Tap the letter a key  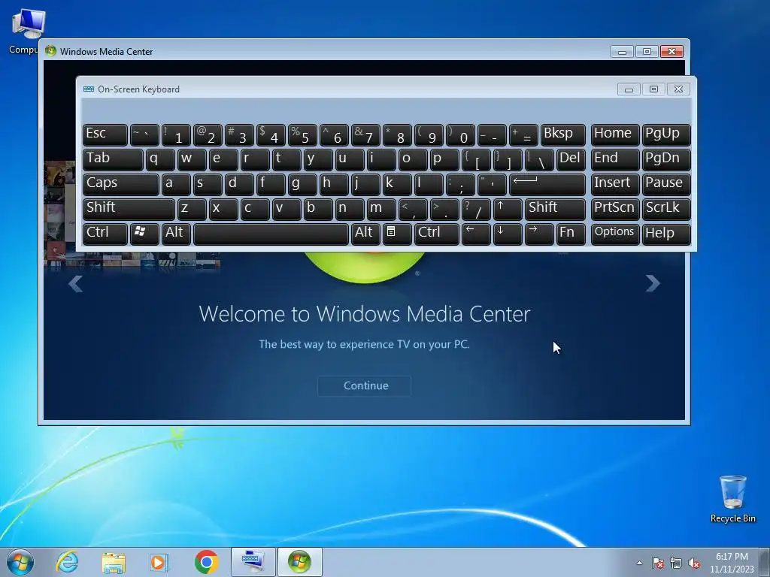(176, 185)
